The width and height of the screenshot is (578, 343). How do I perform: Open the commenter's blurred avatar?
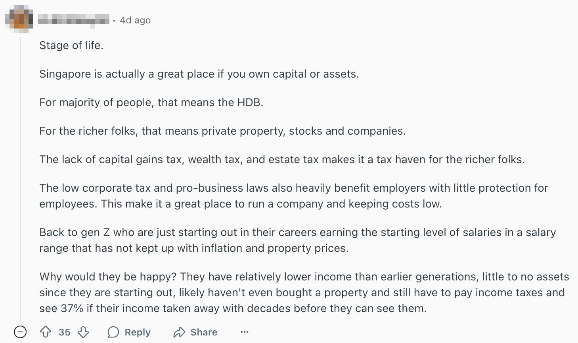pyautogui.click(x=19, y=19)
